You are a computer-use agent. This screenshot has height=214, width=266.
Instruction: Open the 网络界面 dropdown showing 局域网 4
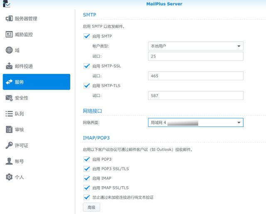pos(196,122)
